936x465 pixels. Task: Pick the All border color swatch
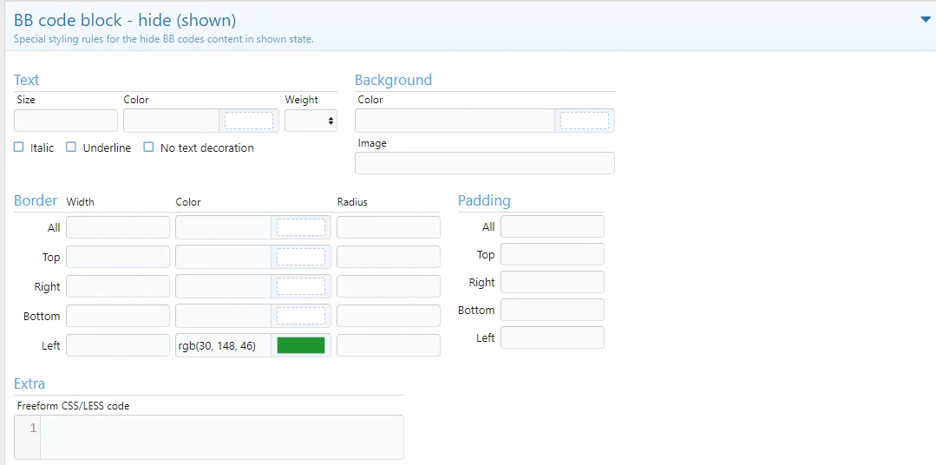click(x=300, y=227)
